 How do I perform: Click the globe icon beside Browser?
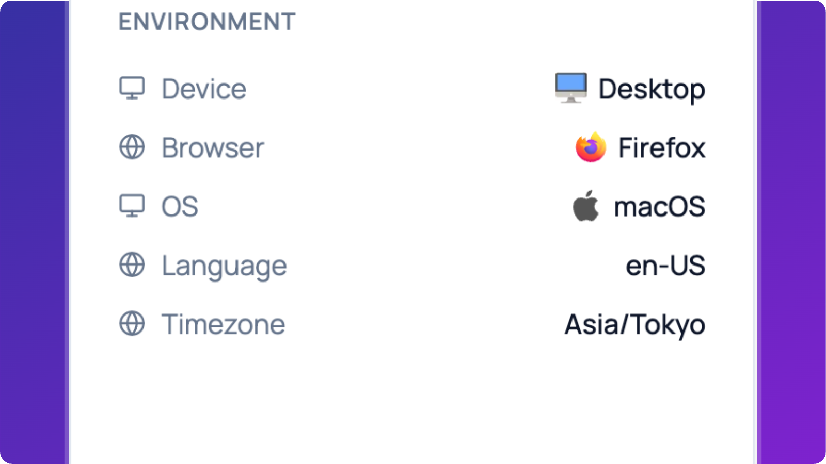[x=132, y=147]
